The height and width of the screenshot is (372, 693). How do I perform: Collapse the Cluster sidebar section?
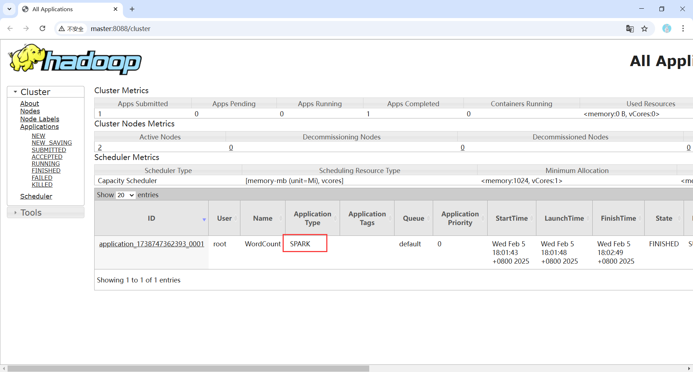pos(45,92)
